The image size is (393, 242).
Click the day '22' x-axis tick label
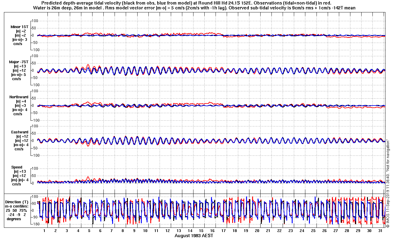[279, 231]
